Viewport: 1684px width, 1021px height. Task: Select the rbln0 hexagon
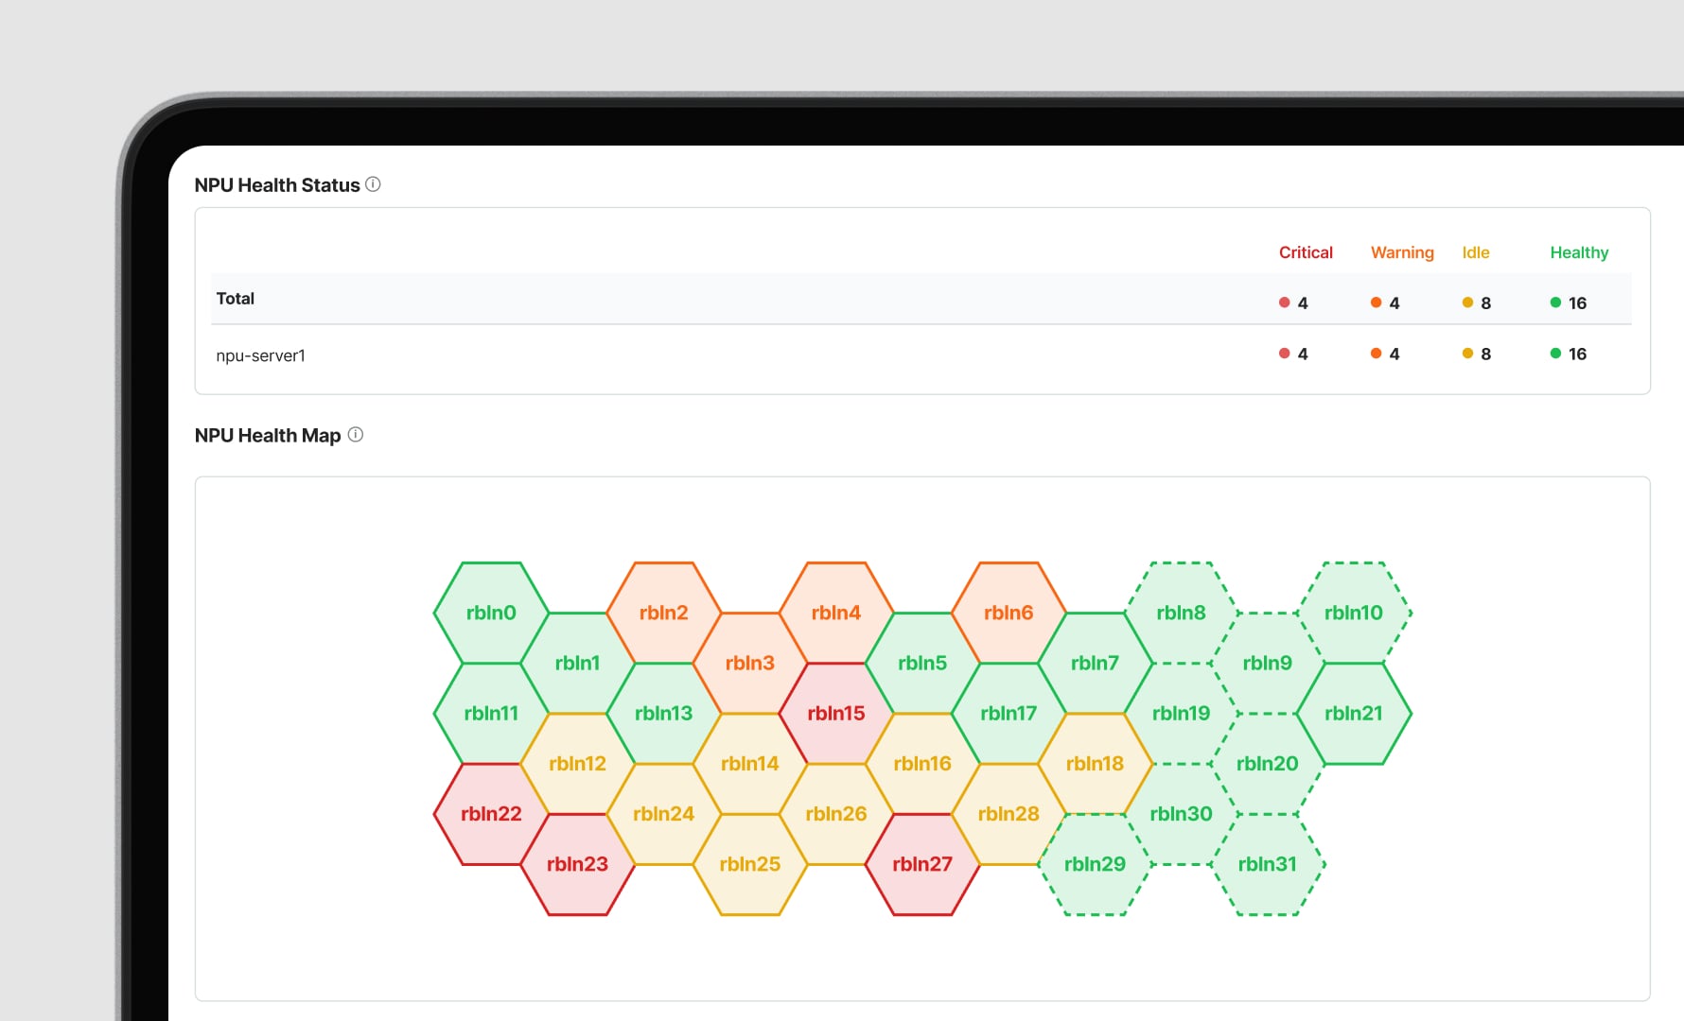click(491, 613)
